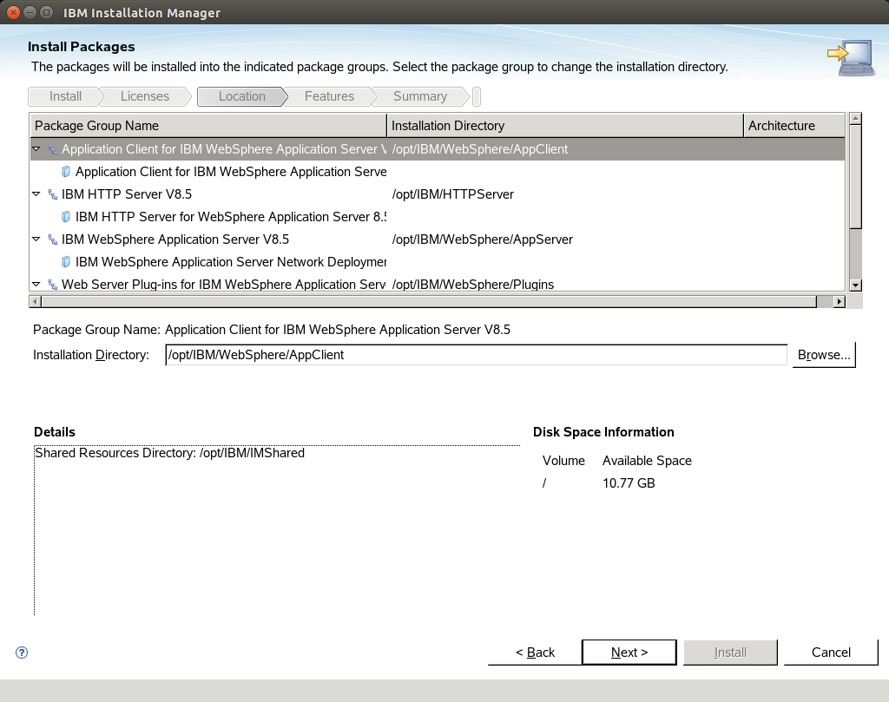The height and width of the screenshot is (702, 889).
Task: Collapse the IBM HTTP Server V8.5 group
Action: pos(36,194)
